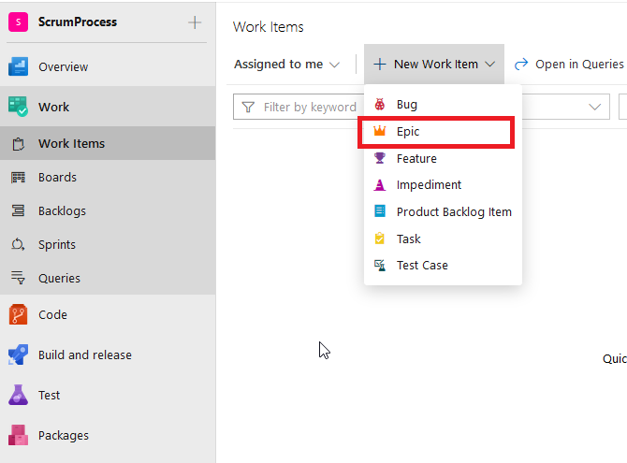Click the Sprints icon in sidebar
This screenshot has height=463, width=627.
(x=18, y=245)
